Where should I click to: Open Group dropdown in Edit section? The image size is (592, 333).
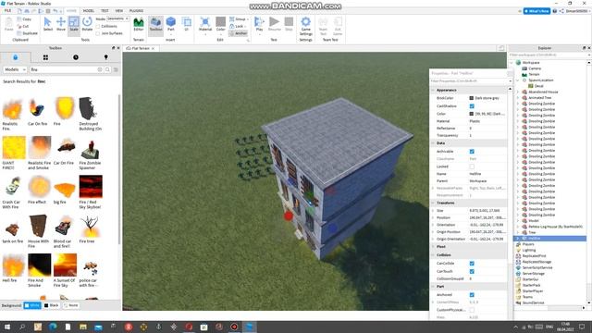(239, 18)
